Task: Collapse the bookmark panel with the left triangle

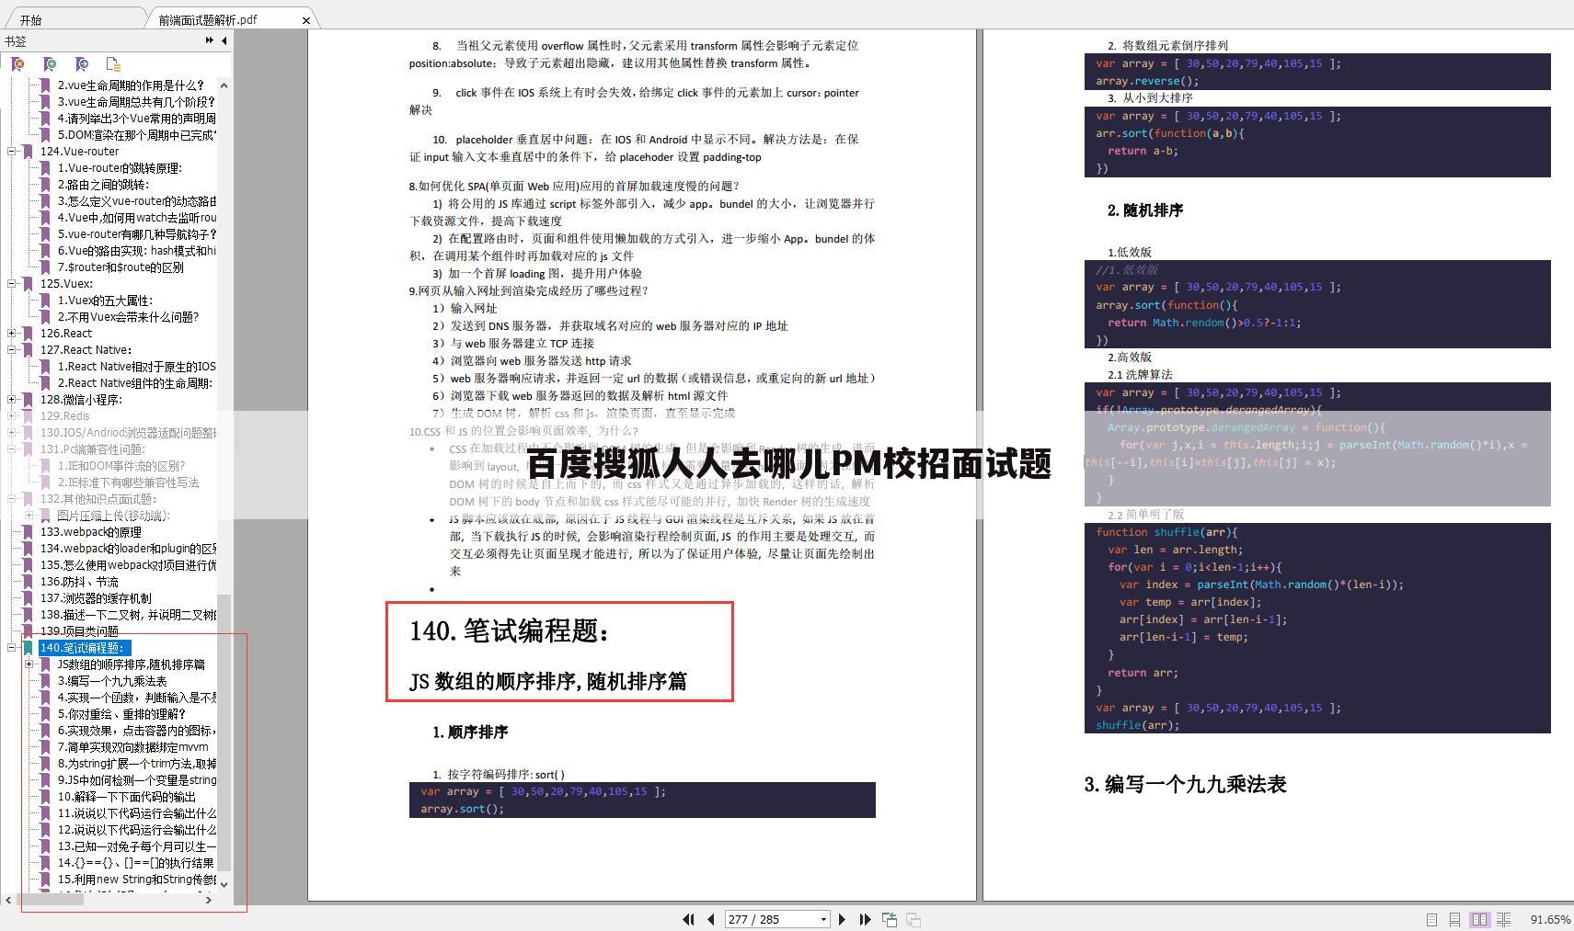Action: (x=224, y=40)
